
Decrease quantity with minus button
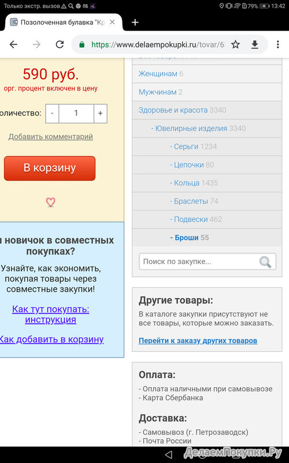52,113
